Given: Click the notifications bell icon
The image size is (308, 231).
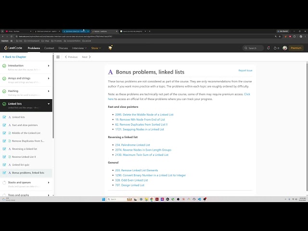Looking at the screenshot, I should coord(268,48).
